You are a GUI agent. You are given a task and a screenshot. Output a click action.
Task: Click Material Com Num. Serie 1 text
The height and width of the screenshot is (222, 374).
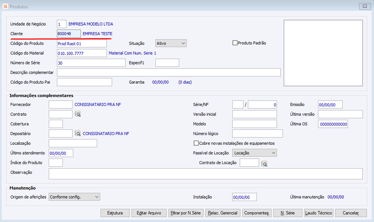pyautogui.click(x=132, y=53)
